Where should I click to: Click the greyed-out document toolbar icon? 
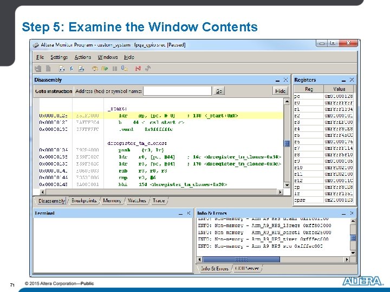[x=48, y=69]
